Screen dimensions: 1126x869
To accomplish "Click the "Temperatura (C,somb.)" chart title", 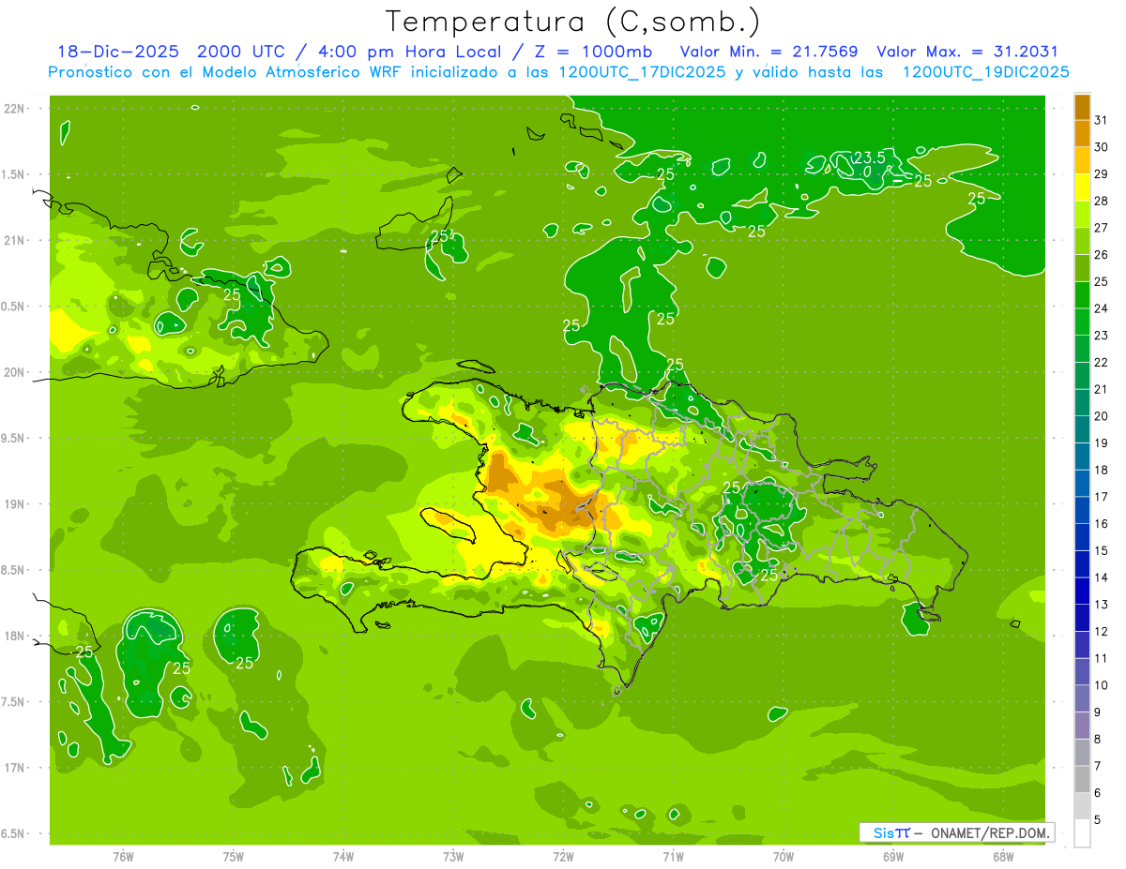I will 573,22.
